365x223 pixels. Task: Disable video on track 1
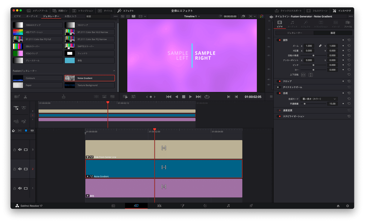[26, 188]
